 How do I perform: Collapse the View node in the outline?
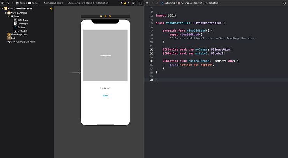[9, 16]
